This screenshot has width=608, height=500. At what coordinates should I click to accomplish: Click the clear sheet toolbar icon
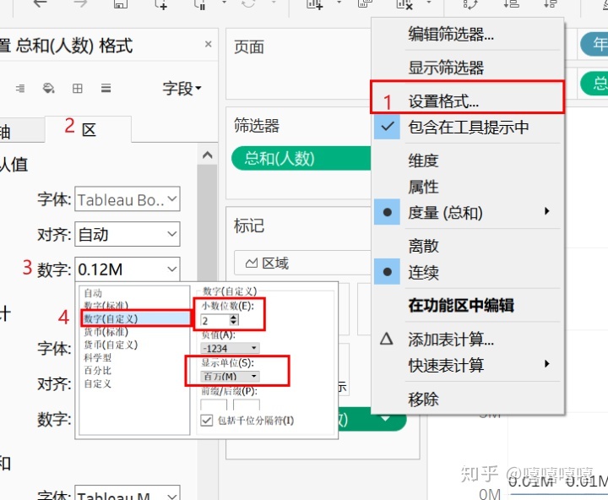click(x=404, y=4)
